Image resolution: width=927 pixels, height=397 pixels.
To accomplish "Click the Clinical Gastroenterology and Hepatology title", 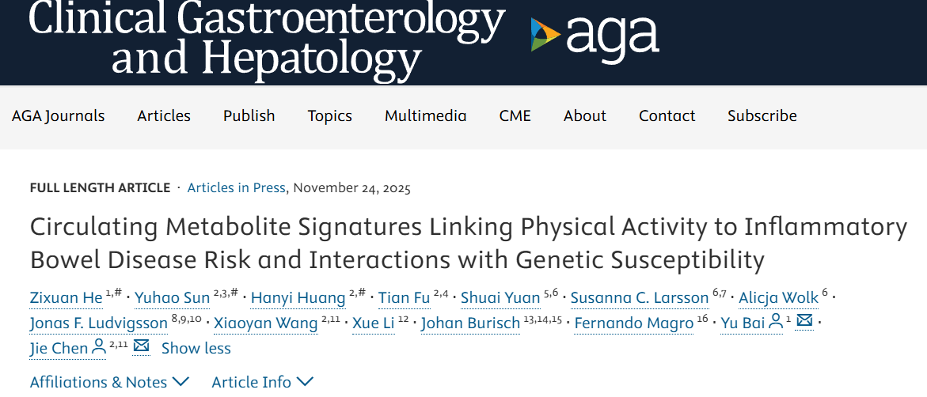I will click(x=267, y=38).
